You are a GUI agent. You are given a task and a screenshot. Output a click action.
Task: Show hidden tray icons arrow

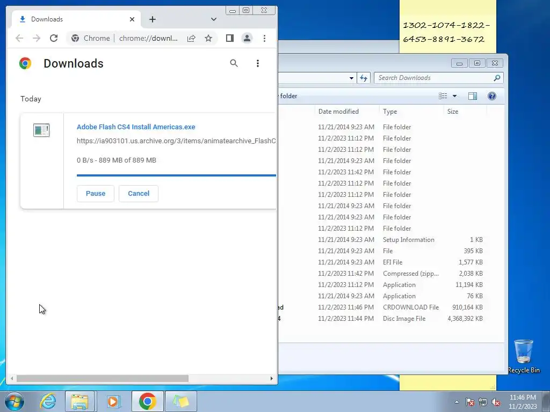point(457,402)
